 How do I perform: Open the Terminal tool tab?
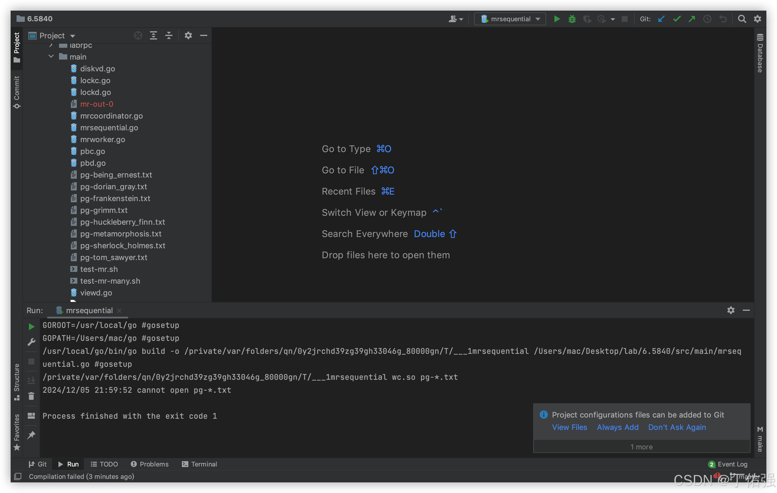[x=199, y=464]
